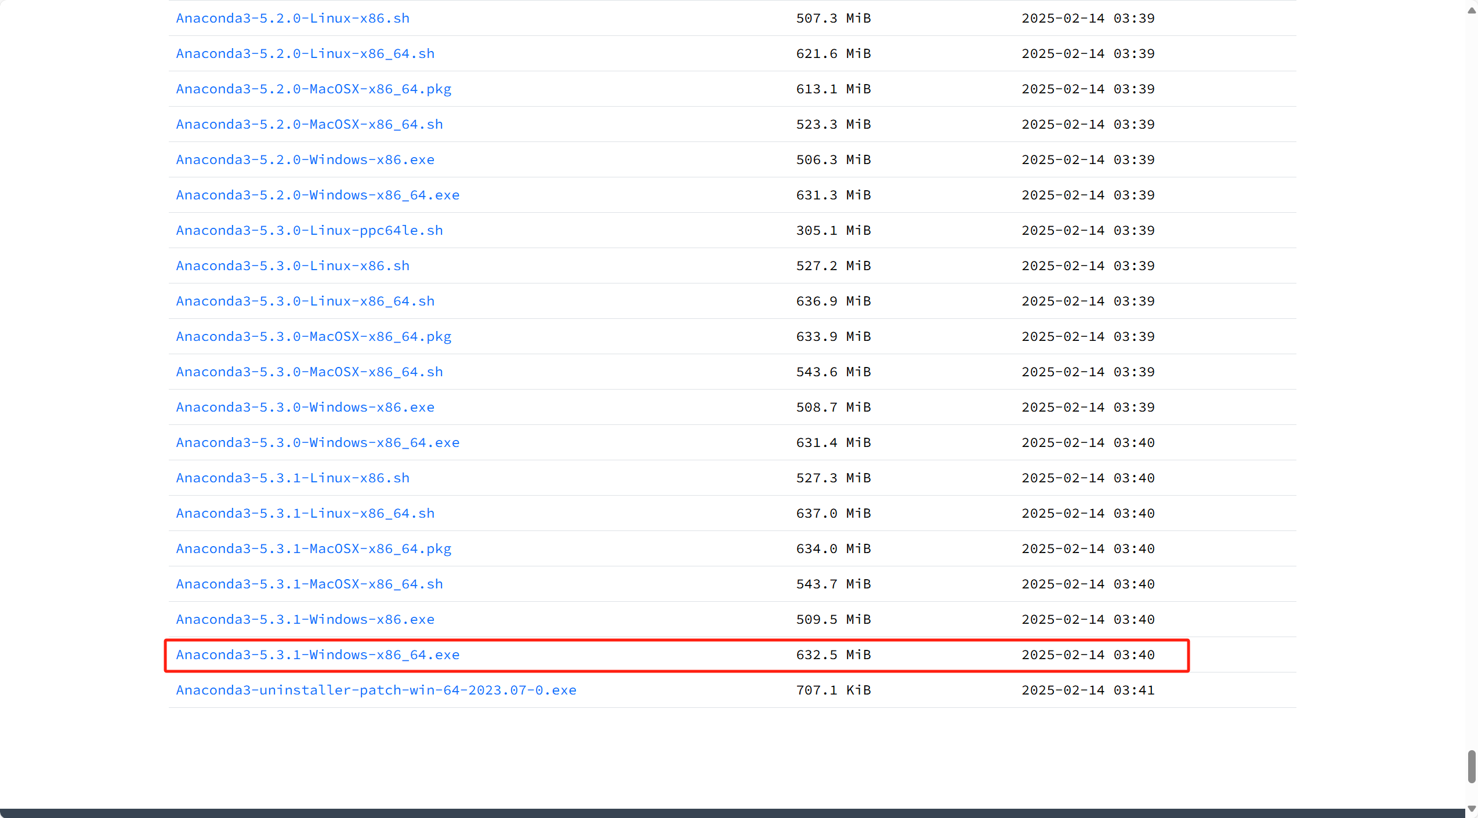Click Anaconda3-5.3.0-Linux-x86_64.sh link
Image resolution: width=1478 pixels, height=818 pixels.
[x=305, y=301]
